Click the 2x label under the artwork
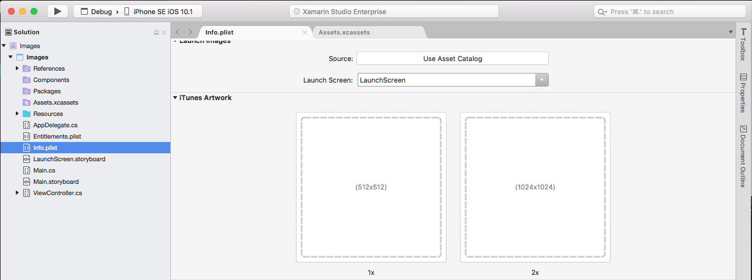 pyautogui.click(x=535, y=273)
